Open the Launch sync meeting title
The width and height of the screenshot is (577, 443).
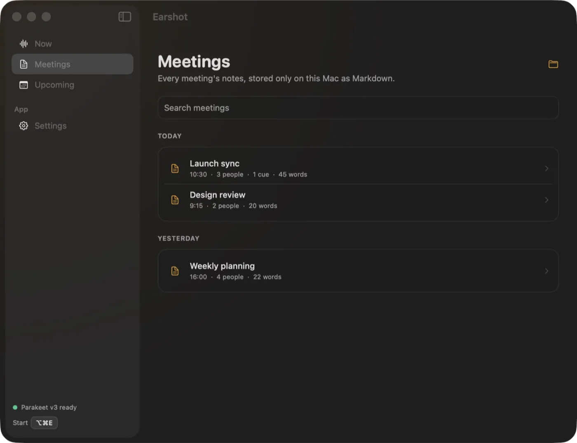(x=214, y=163)
